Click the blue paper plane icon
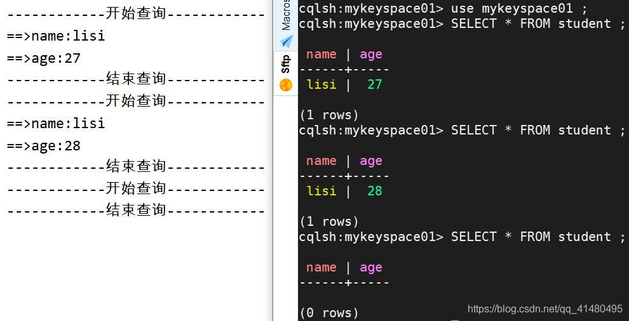Image resolution: width=629 pixels, height=321 pixels. coord(286,41)
